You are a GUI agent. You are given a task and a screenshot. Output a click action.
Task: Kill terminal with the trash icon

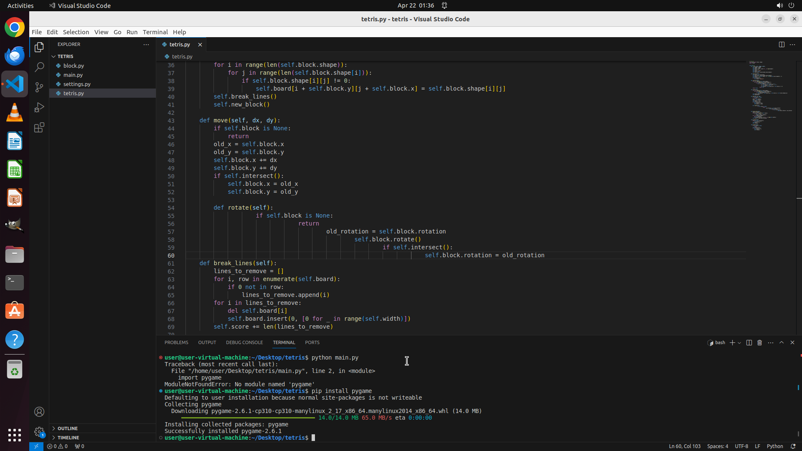759,342
